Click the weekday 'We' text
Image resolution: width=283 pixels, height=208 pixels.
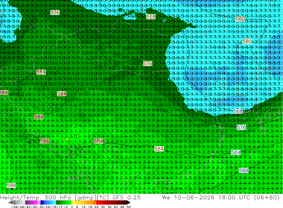166,197
